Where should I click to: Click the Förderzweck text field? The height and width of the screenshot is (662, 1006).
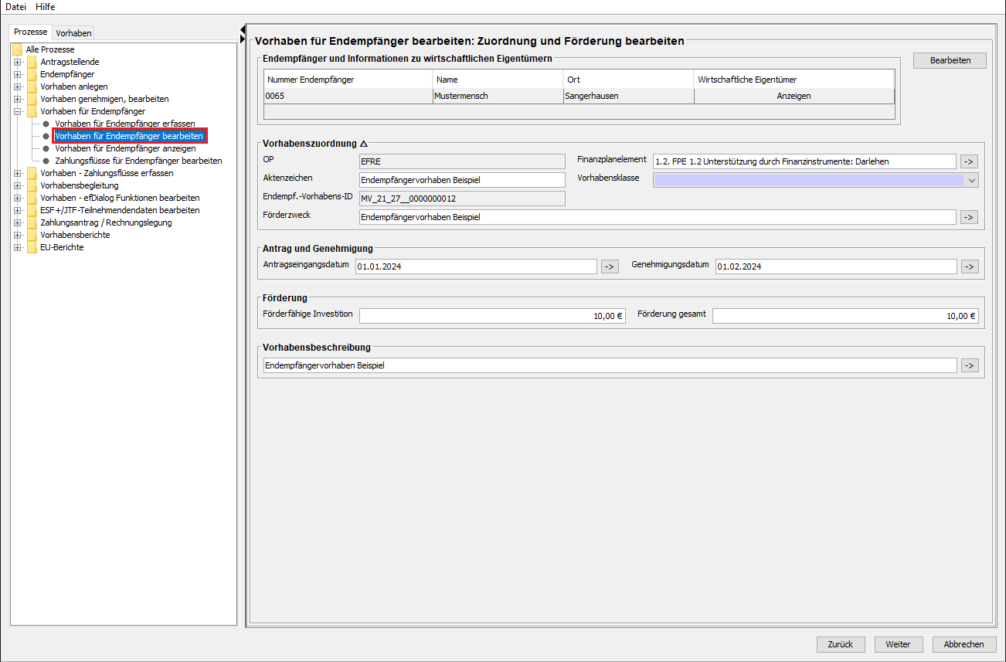click(658, 217)
